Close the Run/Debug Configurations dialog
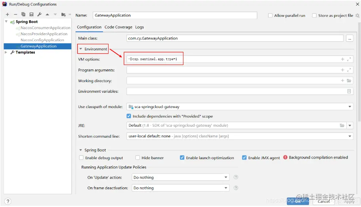Screen dimensions: 361x207 point(357,4)
